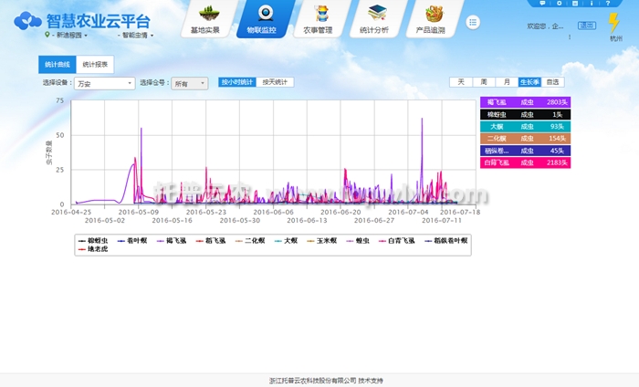Choose the 月 time range option
Image resolution: width=639 pixels, height=387 pixels.
[x=507, y=82]
